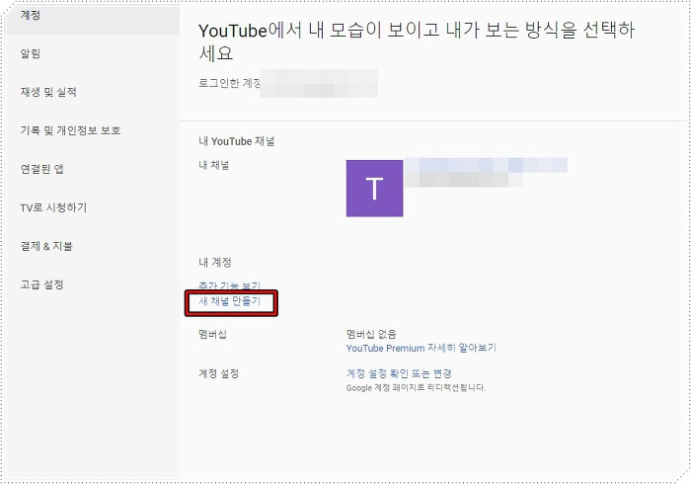Open 추가 기능 보기 link
The image size is (691, 484).
click(x=230, y=285)
